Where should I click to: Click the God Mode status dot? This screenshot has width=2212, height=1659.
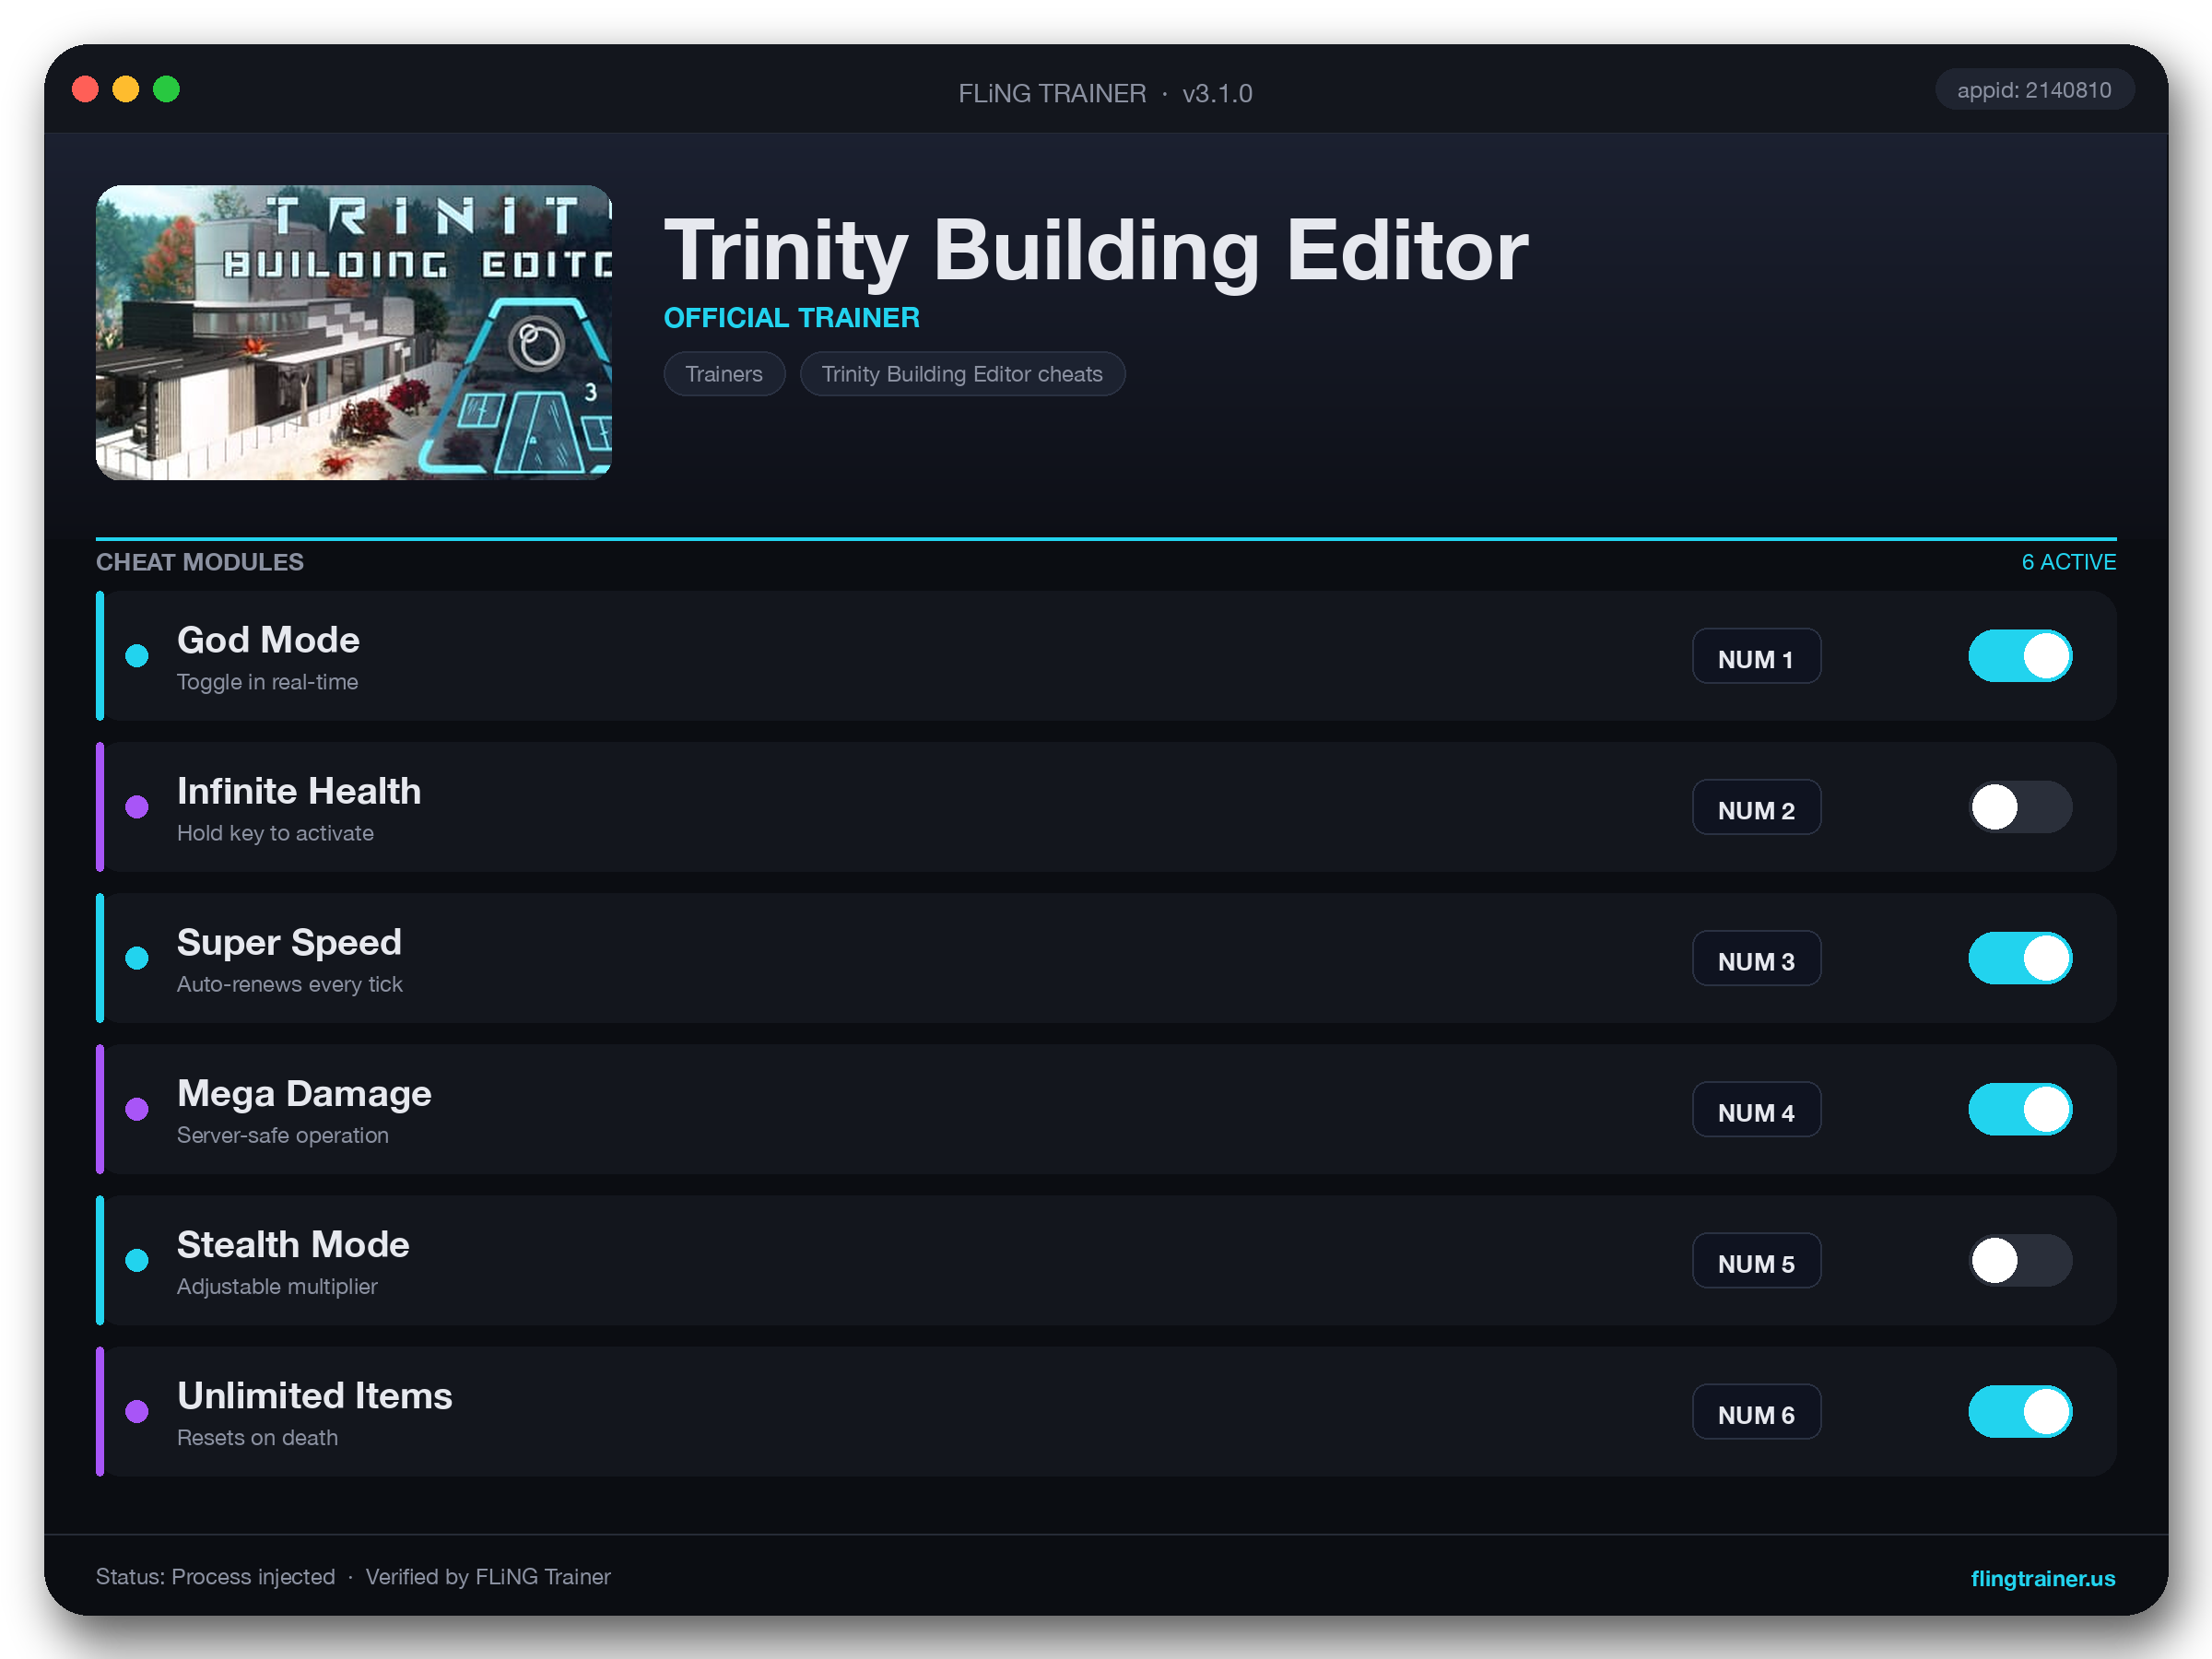coord(137,656)
